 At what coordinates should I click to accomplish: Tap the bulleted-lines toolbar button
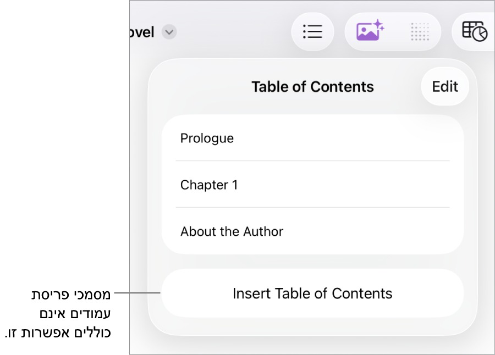click(312, 32)
